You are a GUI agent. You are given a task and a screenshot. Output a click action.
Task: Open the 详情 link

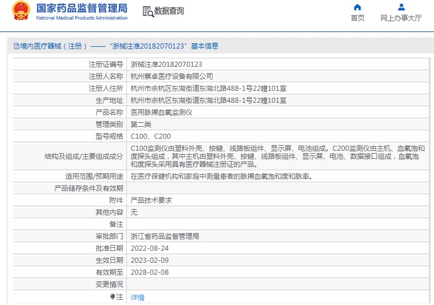(x=138, y=298)
